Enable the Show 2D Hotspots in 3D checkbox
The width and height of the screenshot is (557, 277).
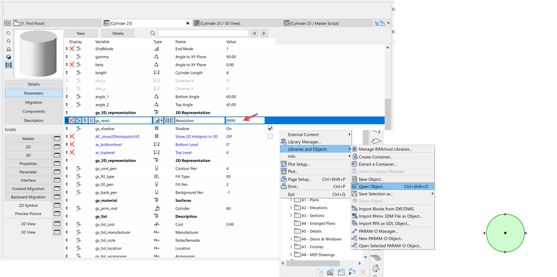pyautogui.click(x=270, y=136)
